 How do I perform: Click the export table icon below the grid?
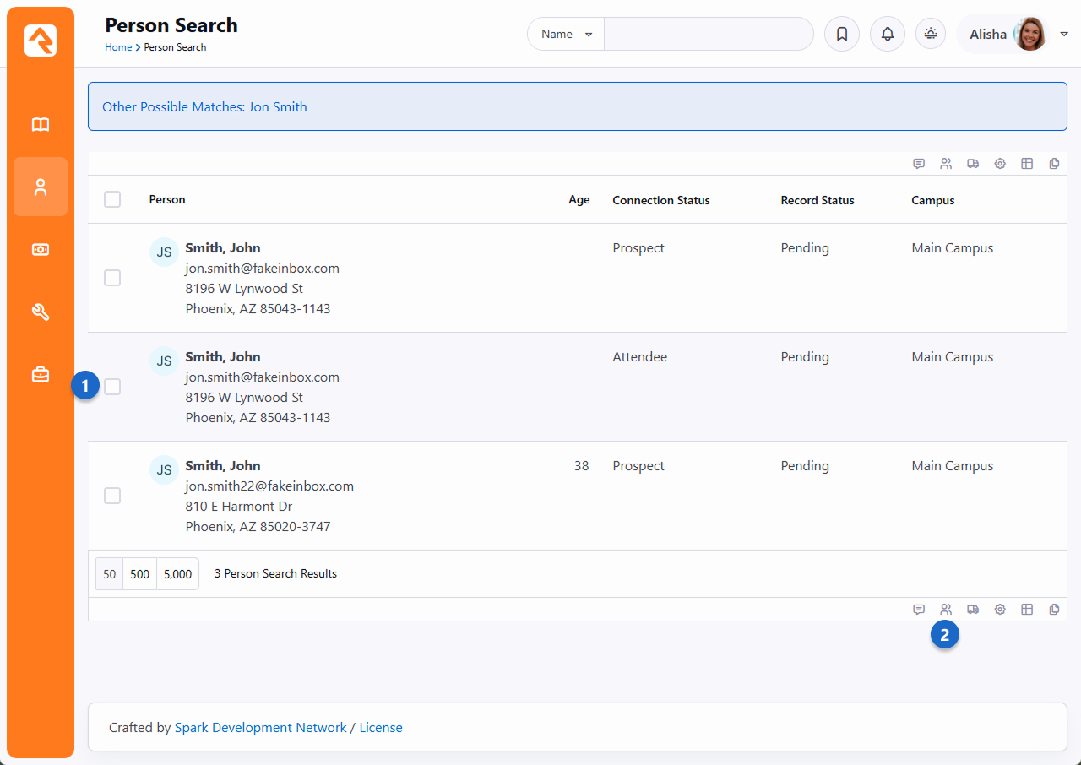(x=1027, y=610)
